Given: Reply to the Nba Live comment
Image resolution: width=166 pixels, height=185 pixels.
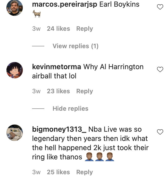Looking at the screenshot, I should (x=85, y=172).
